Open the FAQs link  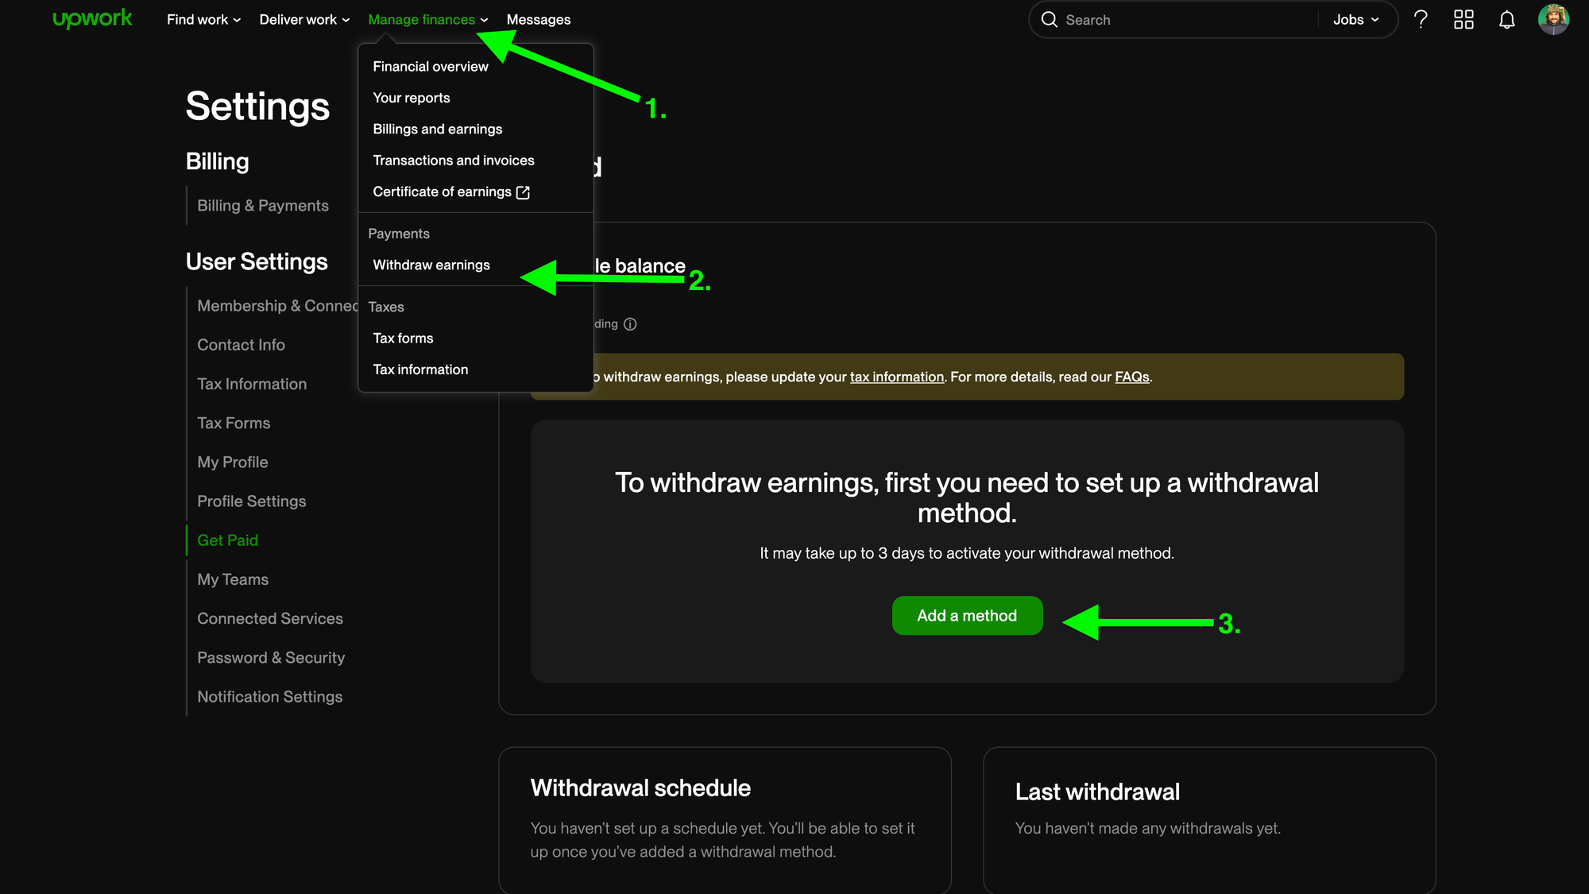pyautogui.click(x=1131, y=377)
